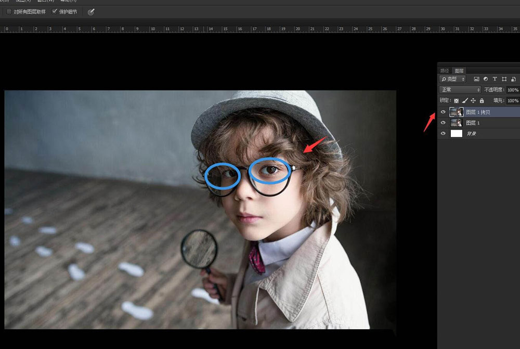Click the 不透明度 value field
This screenshot has width=520, height=349.
point(513,90)
